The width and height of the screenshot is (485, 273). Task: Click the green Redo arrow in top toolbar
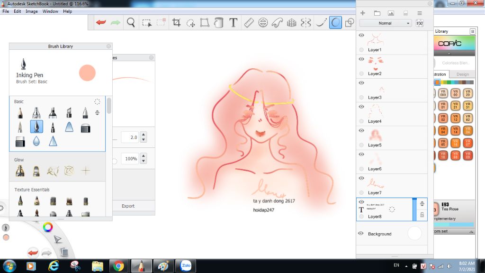click(x=116, y=22)
